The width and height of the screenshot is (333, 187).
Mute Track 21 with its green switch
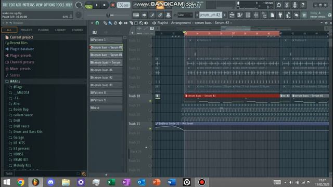(150, 129)
